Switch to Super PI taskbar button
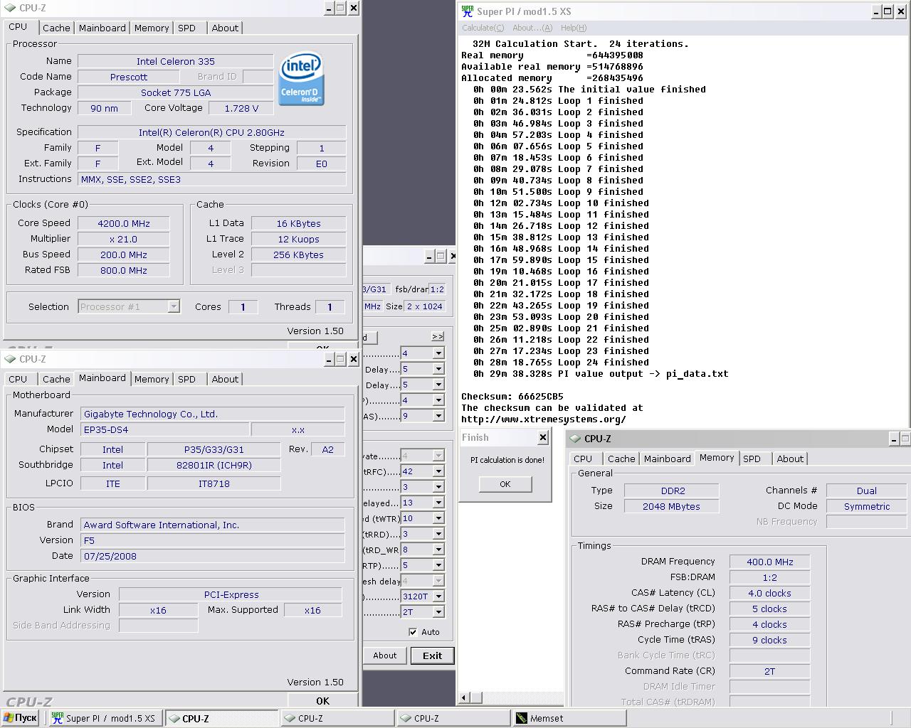The height and width of the screenshot is (728, 911). coord(105,718)
